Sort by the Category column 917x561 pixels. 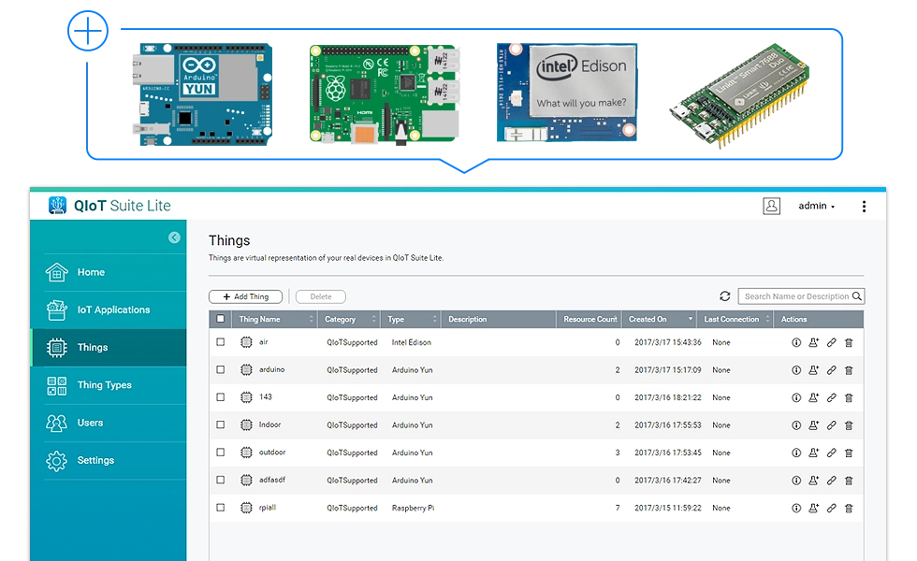[349, 319]
